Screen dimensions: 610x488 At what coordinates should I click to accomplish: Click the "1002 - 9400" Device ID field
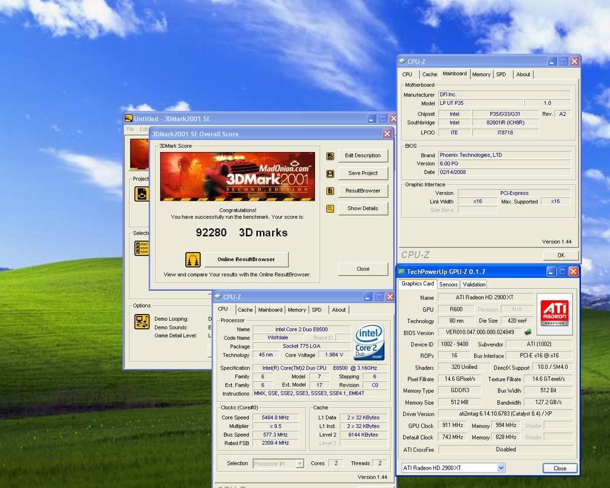pos(454,344)
